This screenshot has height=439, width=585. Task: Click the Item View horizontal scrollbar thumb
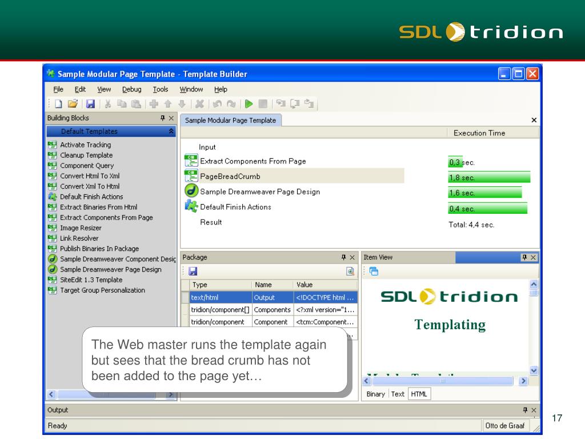(443, 381)
